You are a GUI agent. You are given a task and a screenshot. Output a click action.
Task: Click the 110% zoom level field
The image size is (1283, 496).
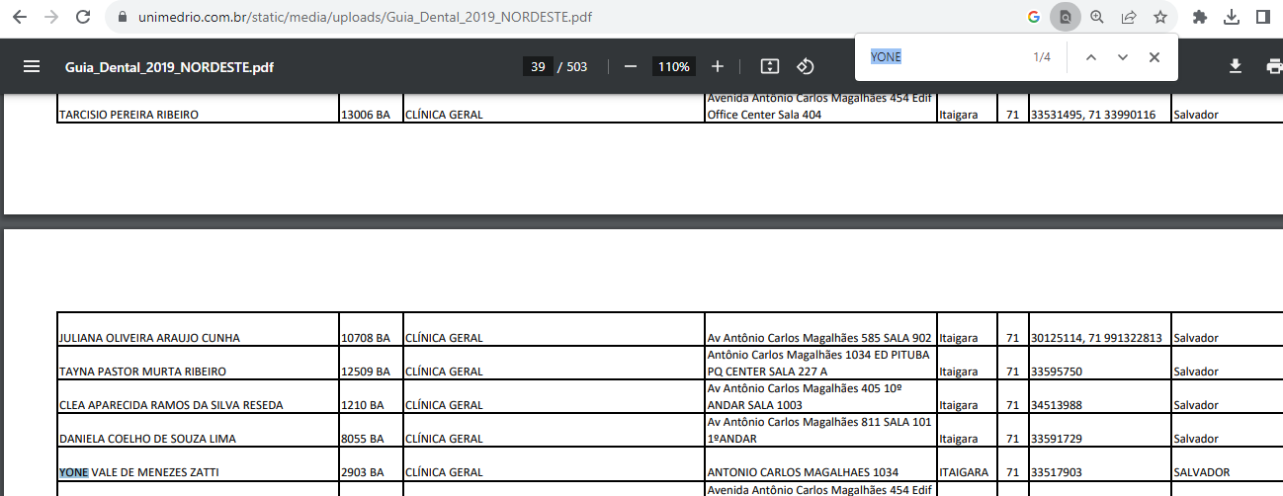pyautogui.click(x=673, y=67)
